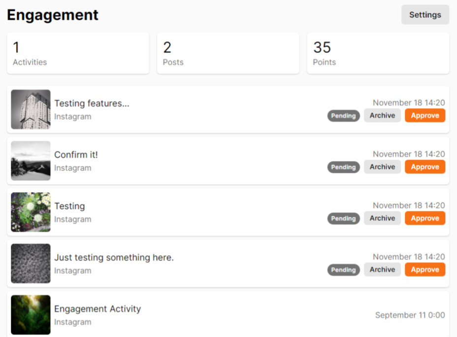Archive the "Testing" flower post
The image size is (457, 337).
pyautogui.click(x=382, y=218)
